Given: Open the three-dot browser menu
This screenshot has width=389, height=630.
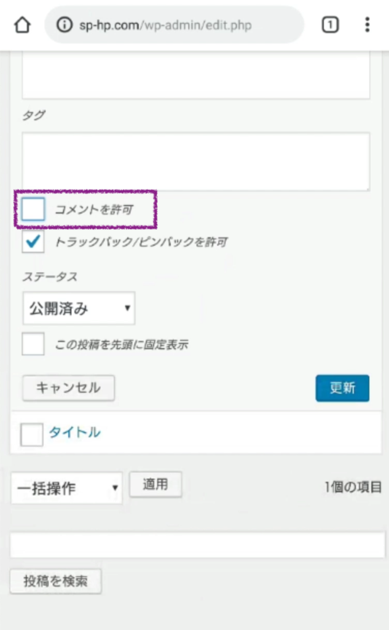Looking at the screenshot, I should 367,25.
